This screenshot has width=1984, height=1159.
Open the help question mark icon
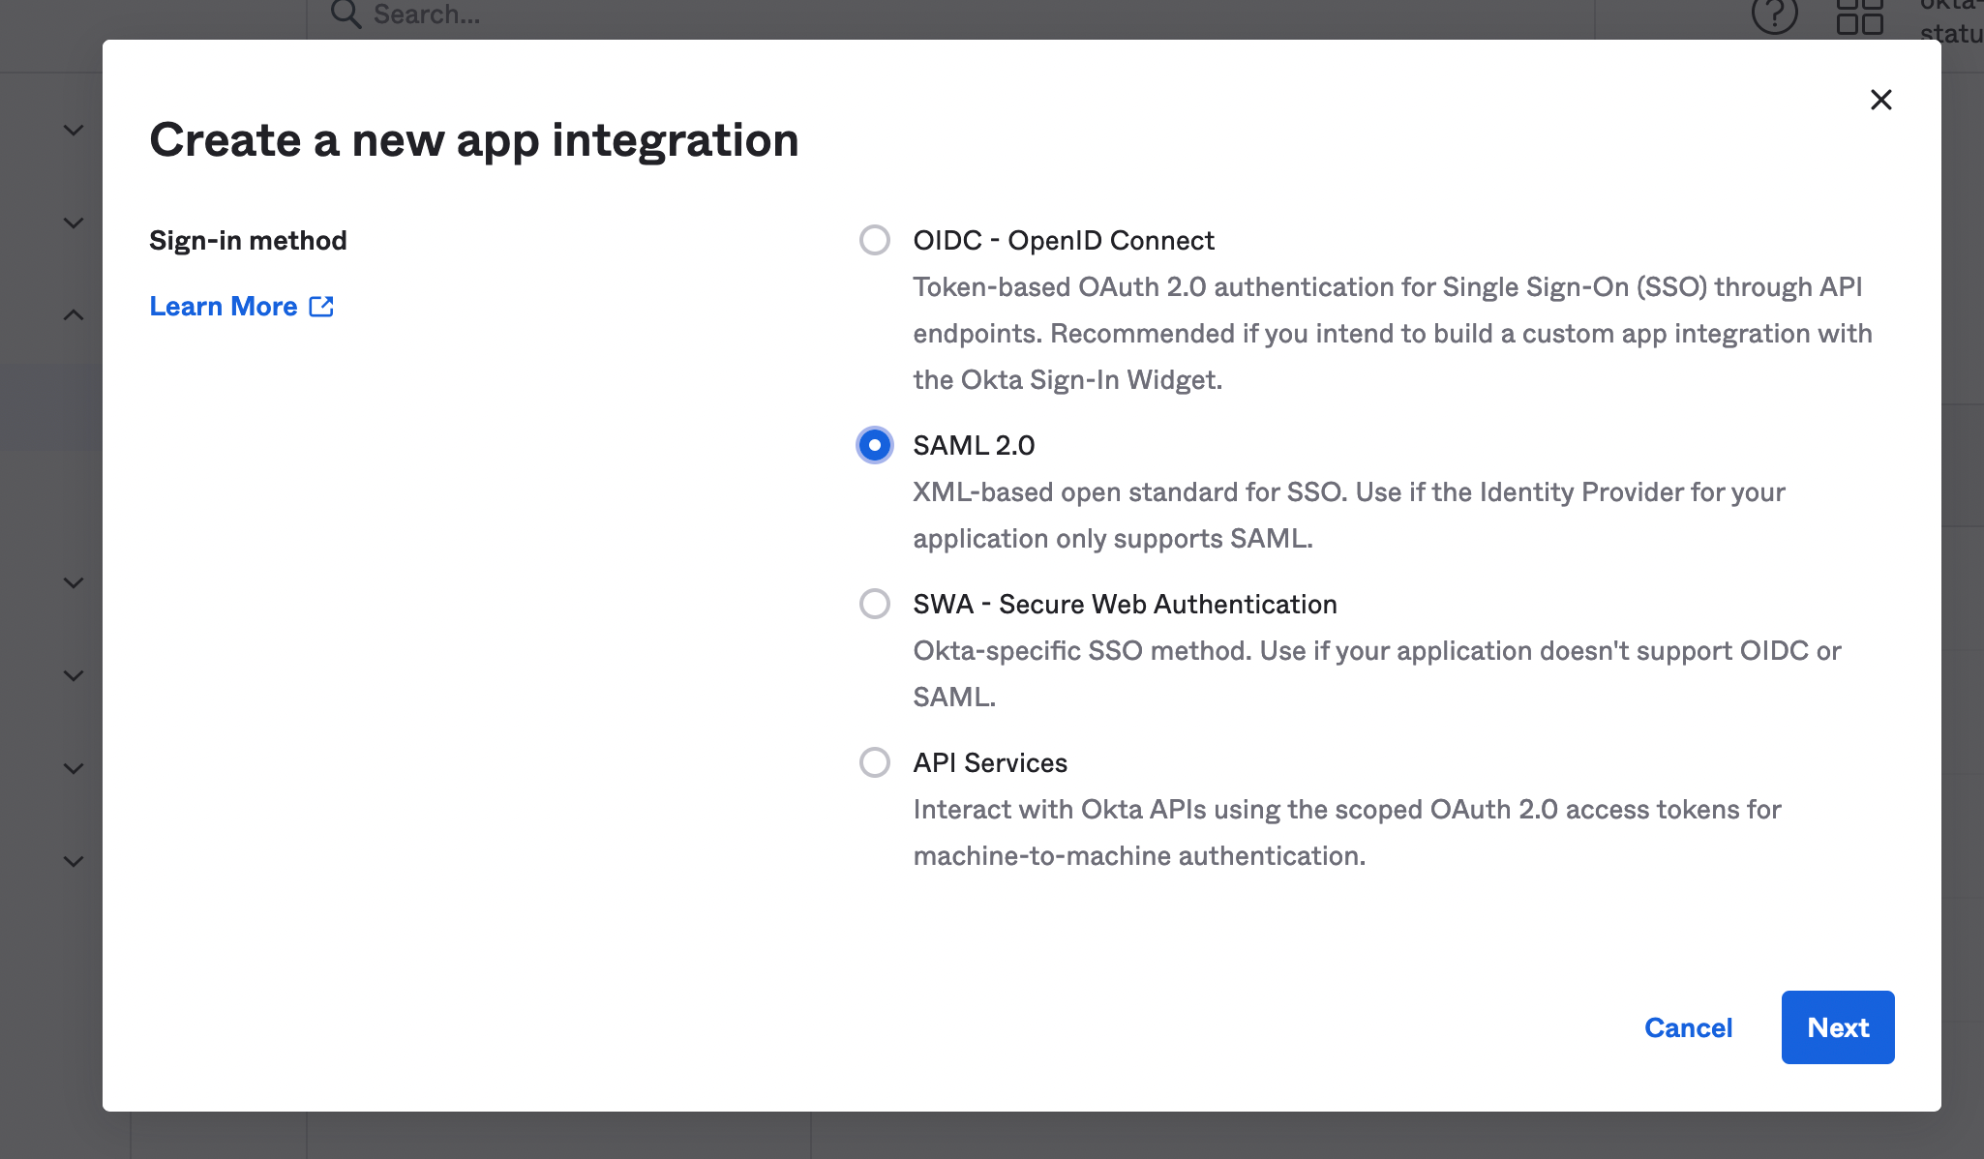(1774, 14)
